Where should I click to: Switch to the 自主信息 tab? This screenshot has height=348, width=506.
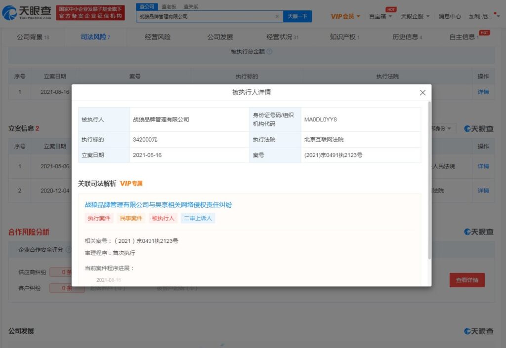pos(464,37)
